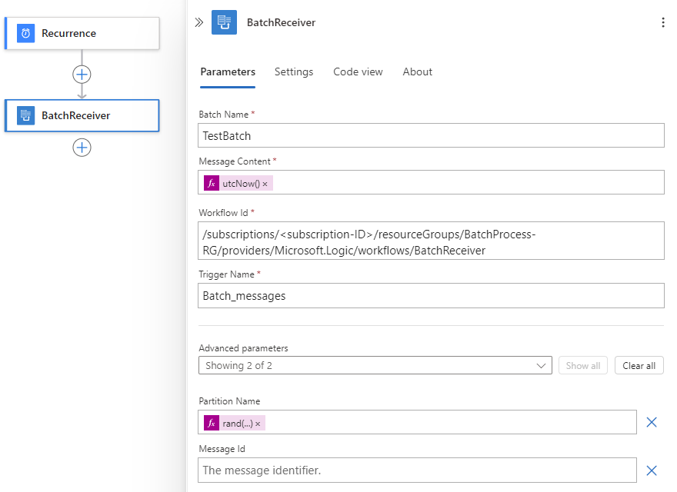The height and width of the screenshot is (492, 677).
Task: Remove the rand(...) token with its x
Action: point(258,423)
